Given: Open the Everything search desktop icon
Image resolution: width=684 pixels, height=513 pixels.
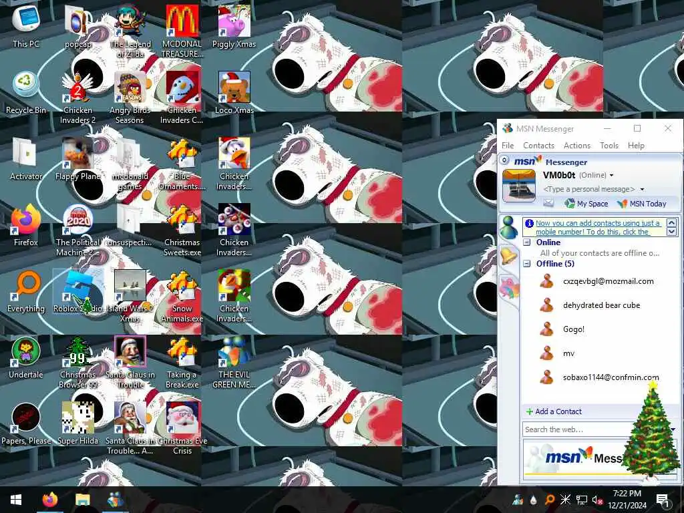Looking at the screenshot, I should (x=26, y=291).
